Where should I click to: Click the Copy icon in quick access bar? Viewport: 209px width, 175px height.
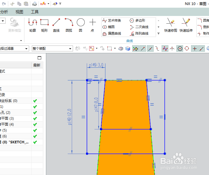click(19, 4)
